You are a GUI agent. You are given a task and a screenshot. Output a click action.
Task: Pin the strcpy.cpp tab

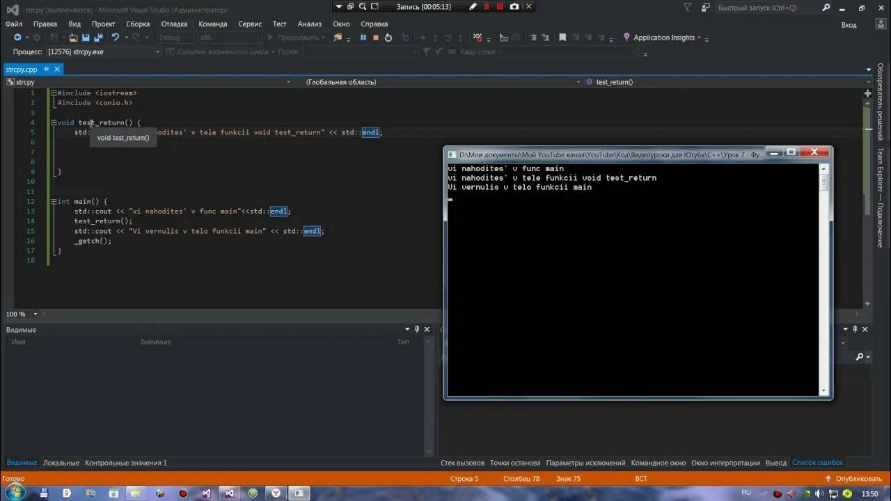pos(46,70)
